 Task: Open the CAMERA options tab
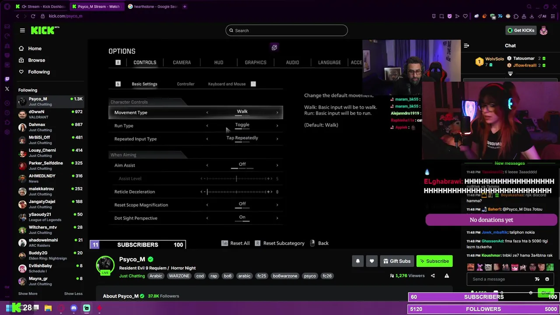182,63
